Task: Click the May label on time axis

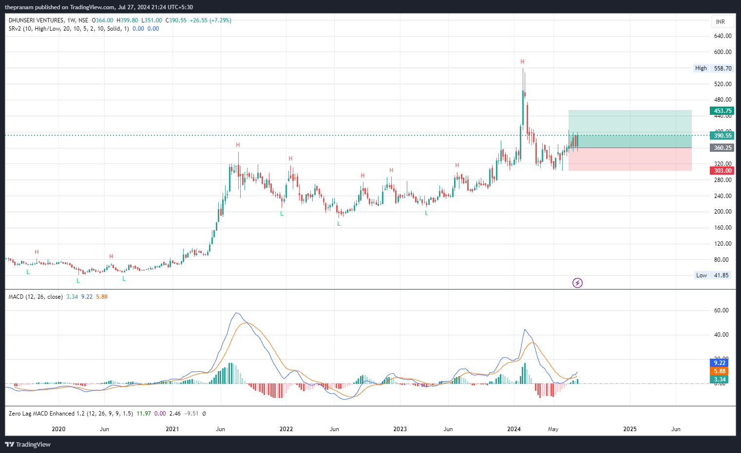Action: [x=553, y=429]
